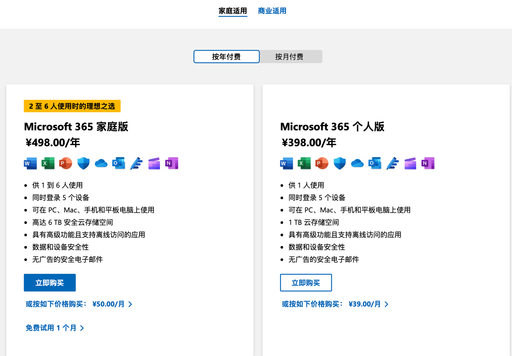Image resolution: width=512 pixels, height=356 pixels.
Task: Click the Defender shield icon in the 家庭版 card
Action: (x=84, y=163)
